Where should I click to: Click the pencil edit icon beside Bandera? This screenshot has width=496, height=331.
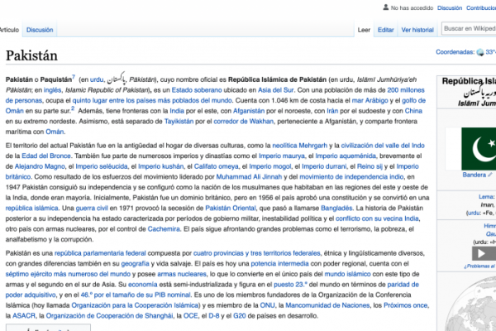(x=490, y=175)
